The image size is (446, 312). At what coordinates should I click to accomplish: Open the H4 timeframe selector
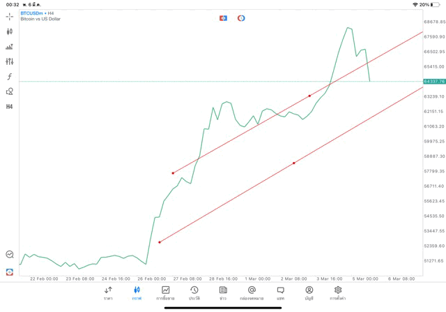click(10, 107)
